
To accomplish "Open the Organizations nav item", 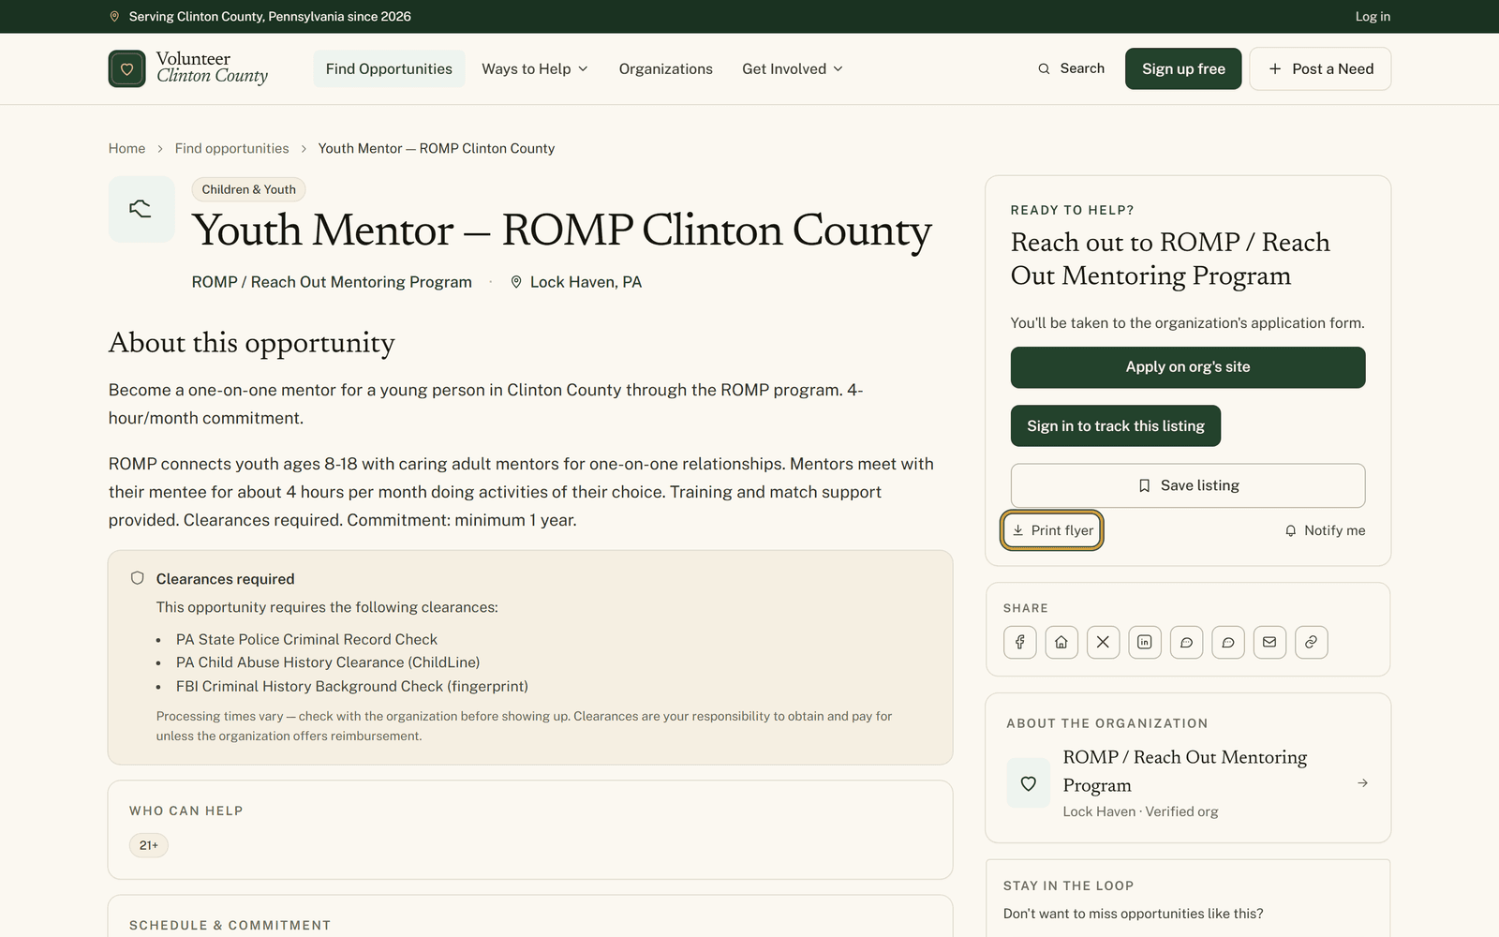I will tap(665, 68).
